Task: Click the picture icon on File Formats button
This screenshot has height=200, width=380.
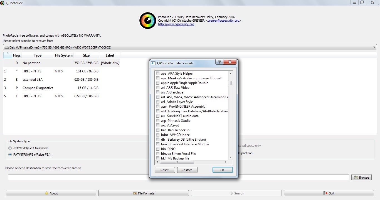Action: 135,193
